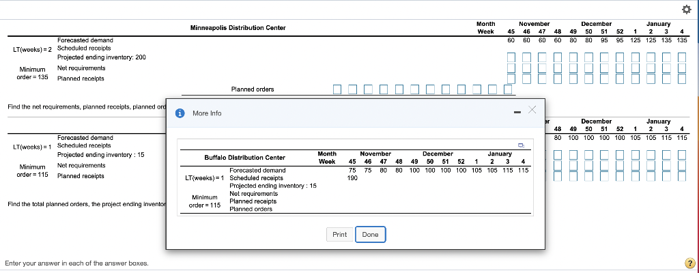This screenshot has height=273, width=699.
Task: Close the More Info dialog with X
Action: [x=532, y=110]
